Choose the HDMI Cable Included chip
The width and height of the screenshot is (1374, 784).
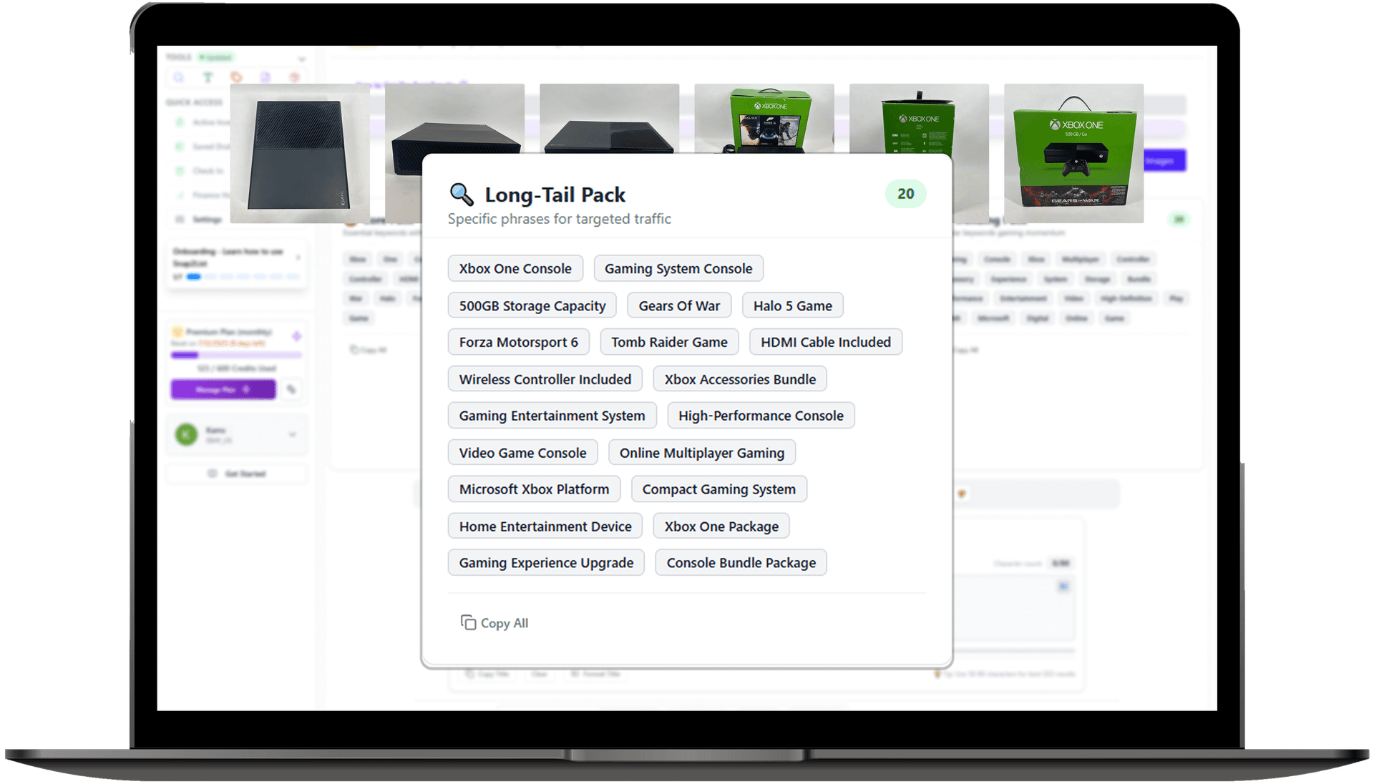(825, 342)
